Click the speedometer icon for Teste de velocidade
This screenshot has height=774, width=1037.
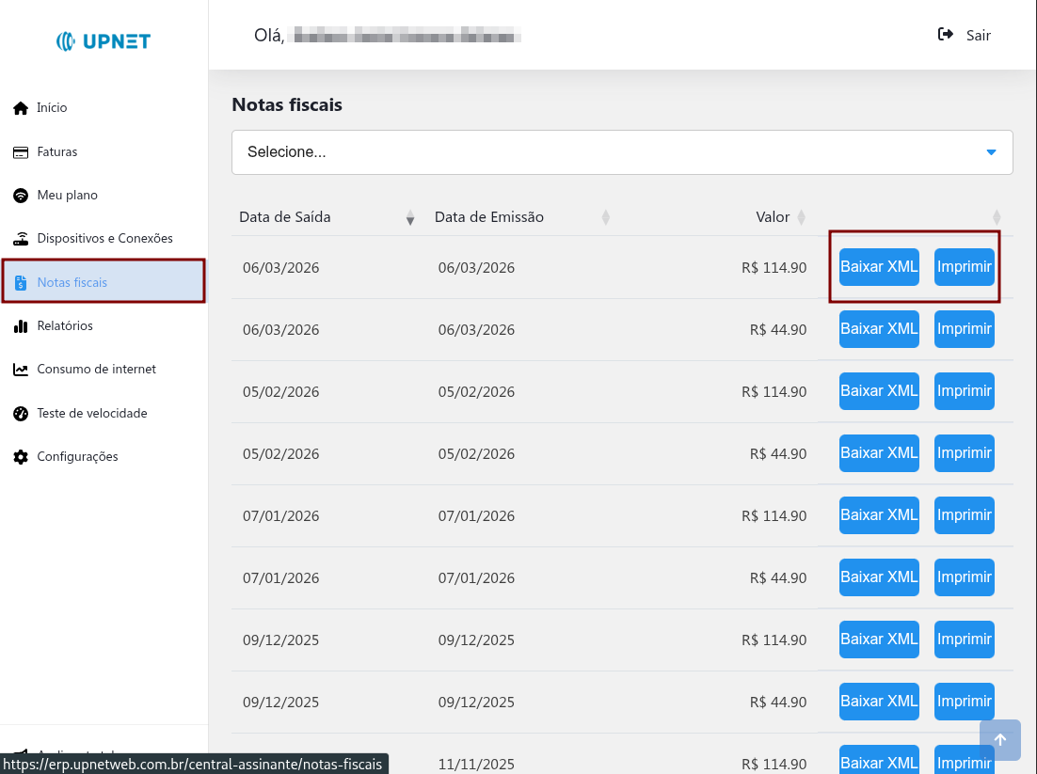(21, 414)
